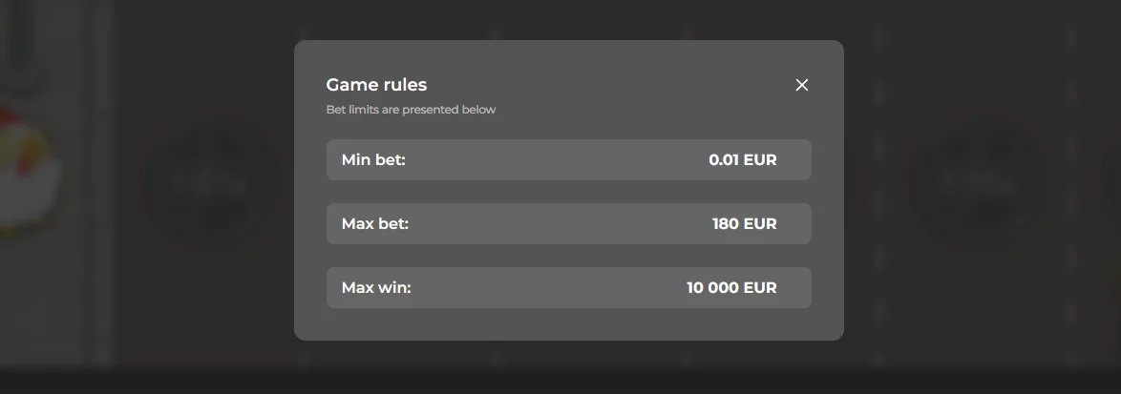Viewport: 1121px width, 394px height.
Task: Click the middle of the Max win row
Action: 568,287
